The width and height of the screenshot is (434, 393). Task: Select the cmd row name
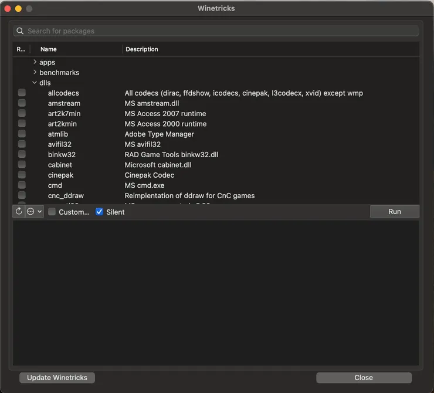coord(55,185)
